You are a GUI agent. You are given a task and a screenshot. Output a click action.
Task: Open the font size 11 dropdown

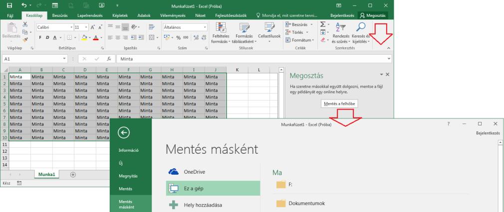coord(86,27)
